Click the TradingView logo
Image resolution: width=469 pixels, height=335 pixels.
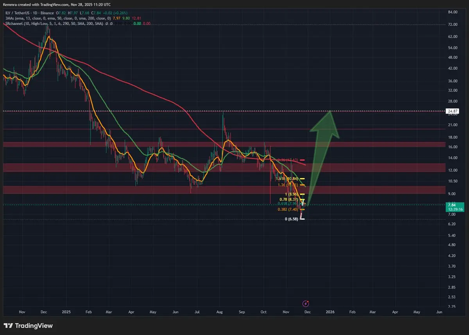[28, 326]
